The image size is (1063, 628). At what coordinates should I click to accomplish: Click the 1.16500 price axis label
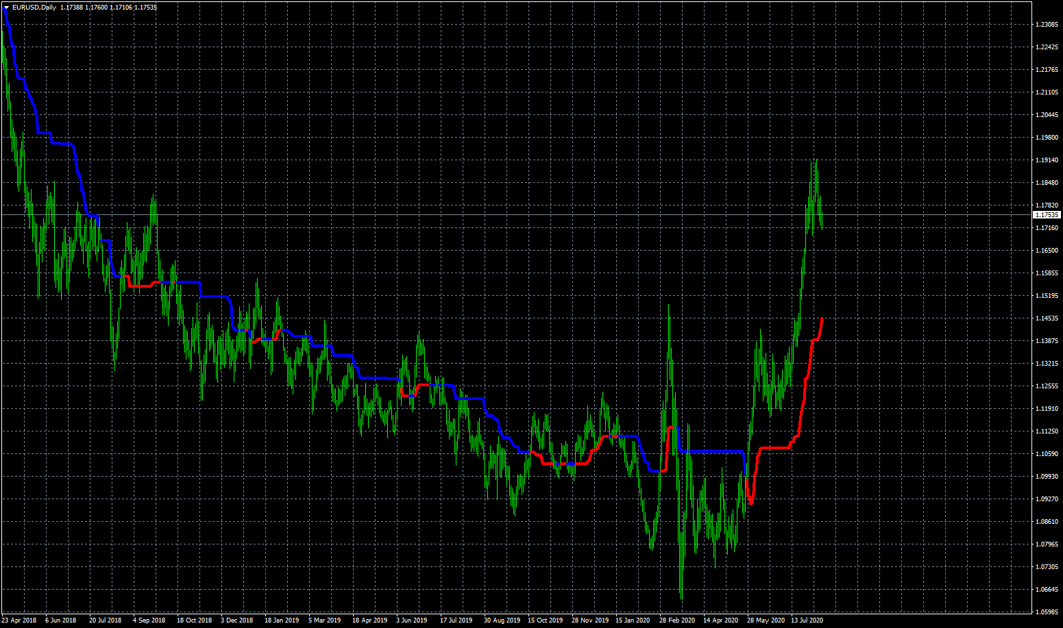[x=1047, y=251]
